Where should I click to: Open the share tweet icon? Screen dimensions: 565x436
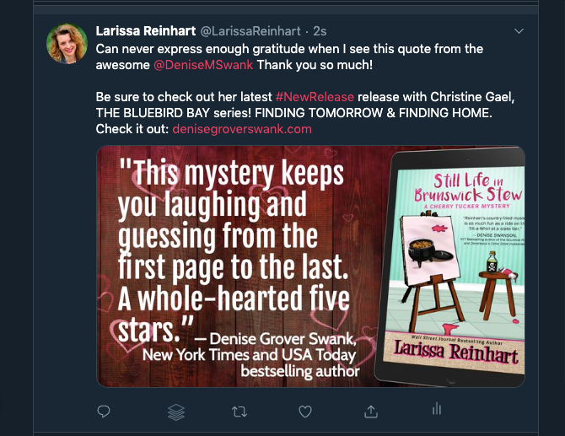(x=370, y=412)
